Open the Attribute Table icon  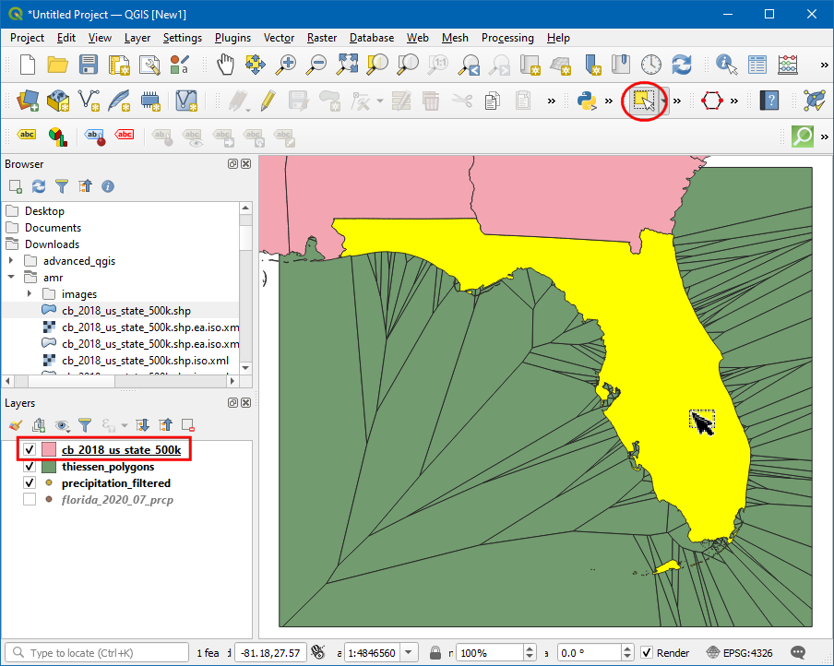click(757, 65)
